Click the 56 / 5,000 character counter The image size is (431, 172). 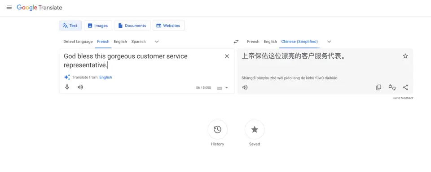203,88
